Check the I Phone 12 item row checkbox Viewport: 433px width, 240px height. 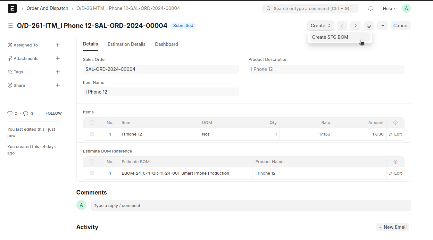tap(92, 134)
